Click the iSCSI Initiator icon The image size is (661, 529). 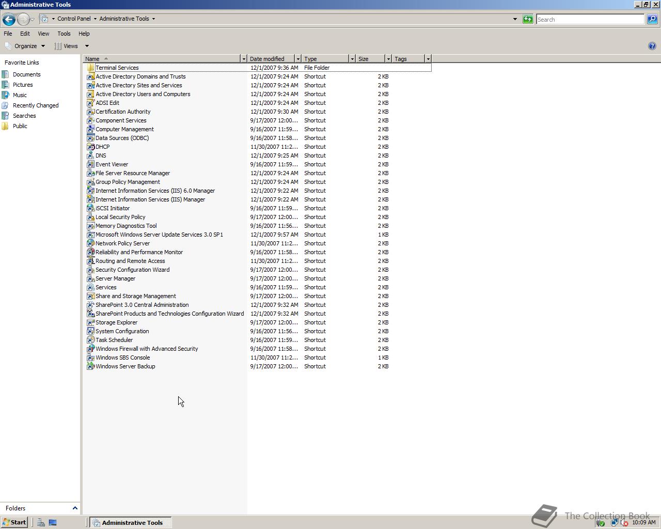(90, 208)
